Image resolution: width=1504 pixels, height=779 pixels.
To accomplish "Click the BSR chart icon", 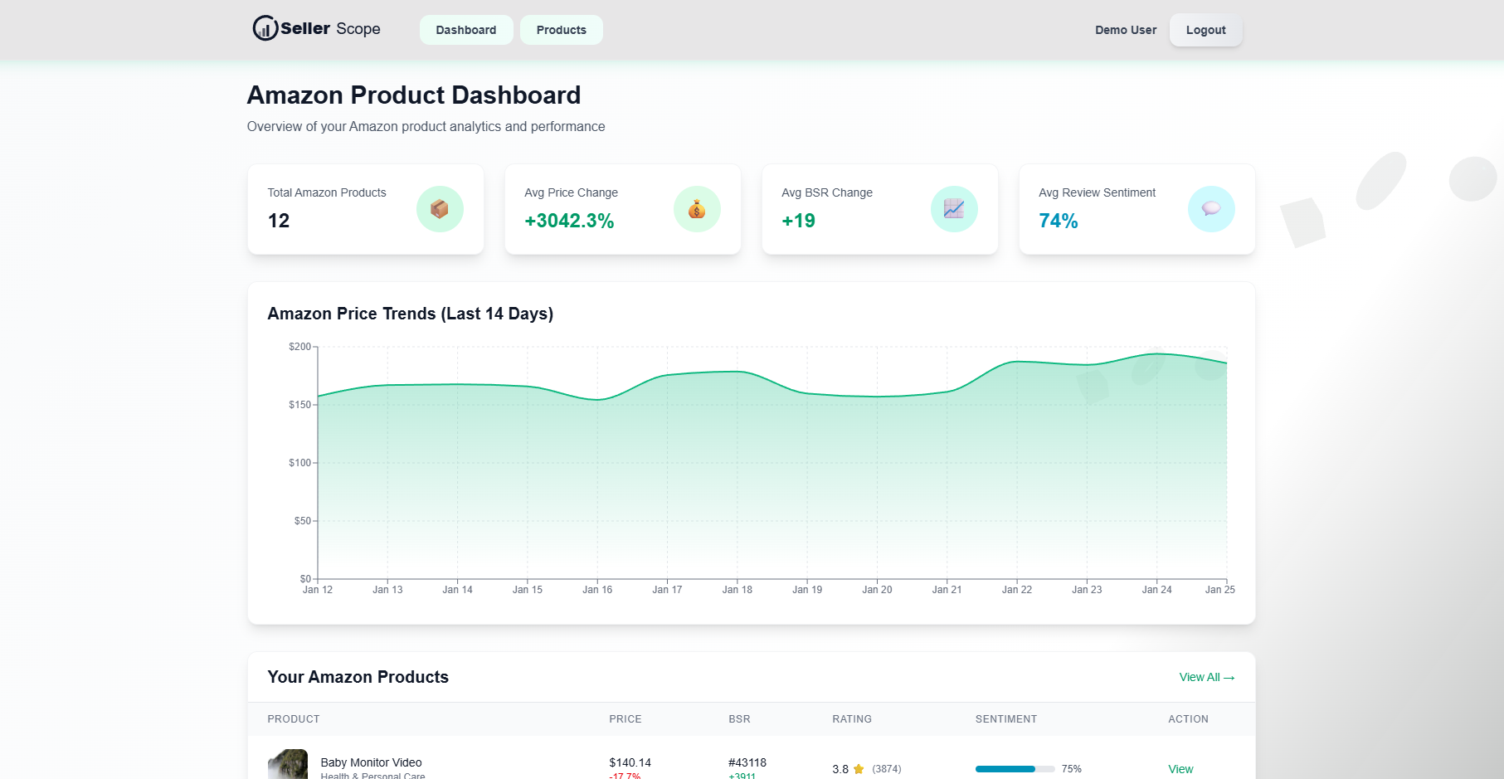I will [954, 209].
